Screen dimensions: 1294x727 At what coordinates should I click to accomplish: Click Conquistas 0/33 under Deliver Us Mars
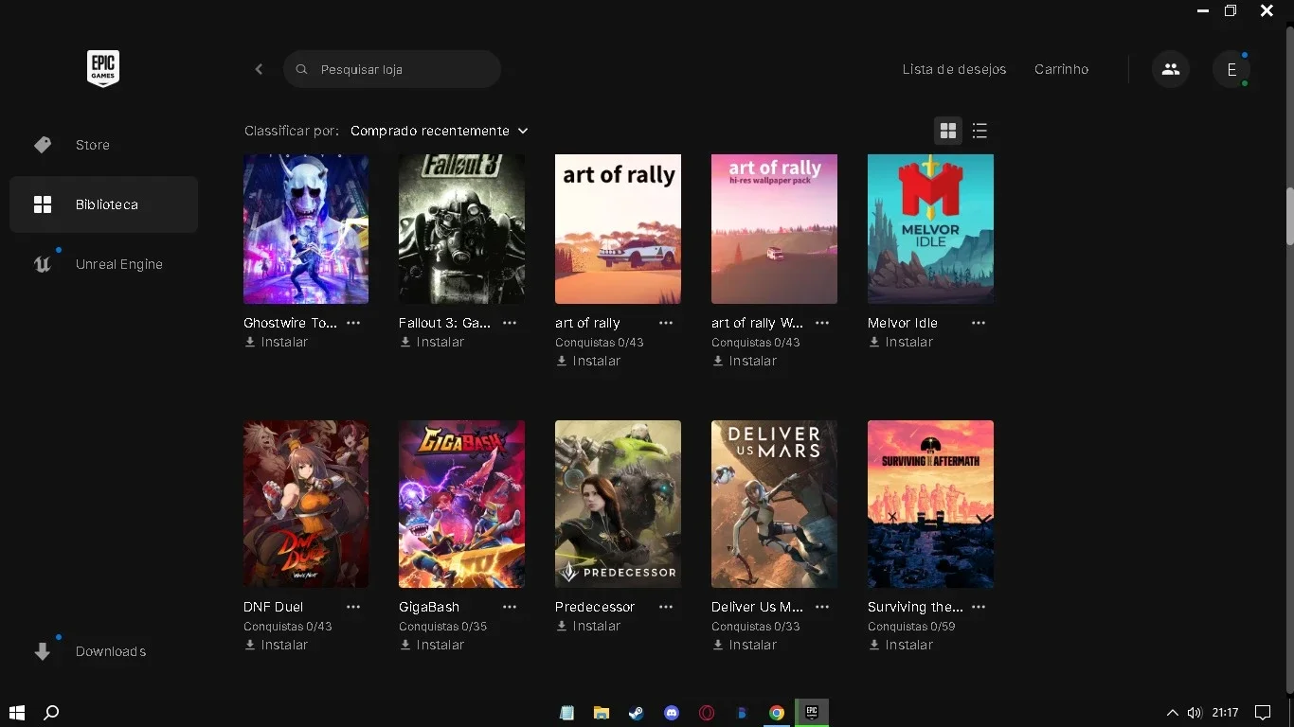tap(755, 627)
